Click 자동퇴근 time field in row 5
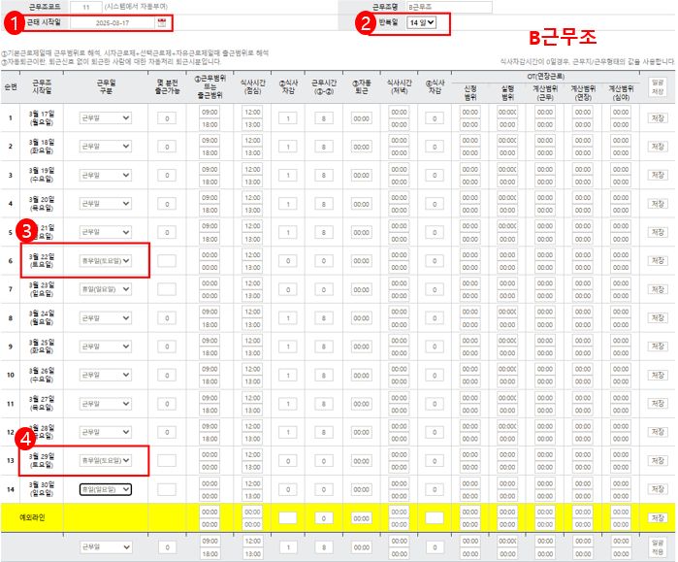 coord(361,232)
